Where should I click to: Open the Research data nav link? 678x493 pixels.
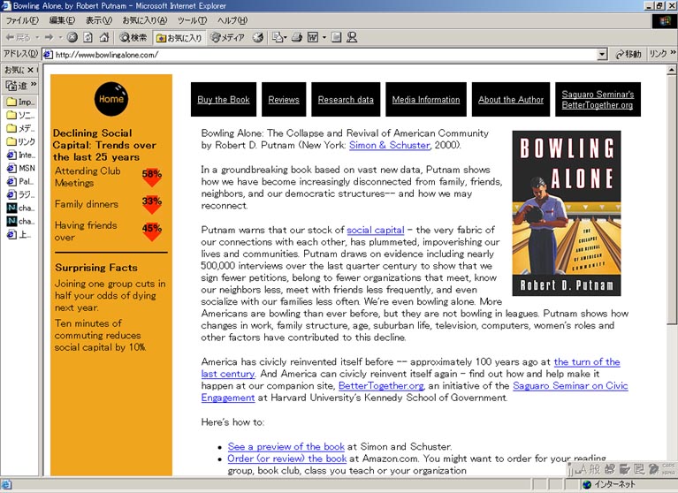point(346,100)
